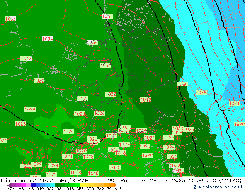This screenshot has width=245, height=190.
Task: Click the orange arrow at legend end
Action: pos(115,185)
